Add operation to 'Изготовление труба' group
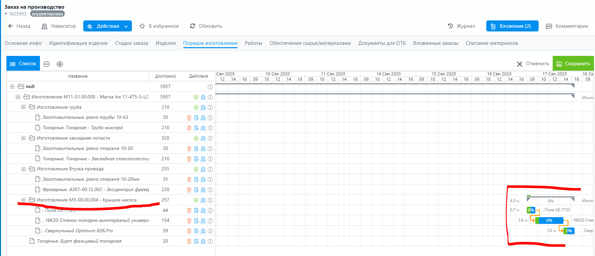595x256 pixels. 196,107
